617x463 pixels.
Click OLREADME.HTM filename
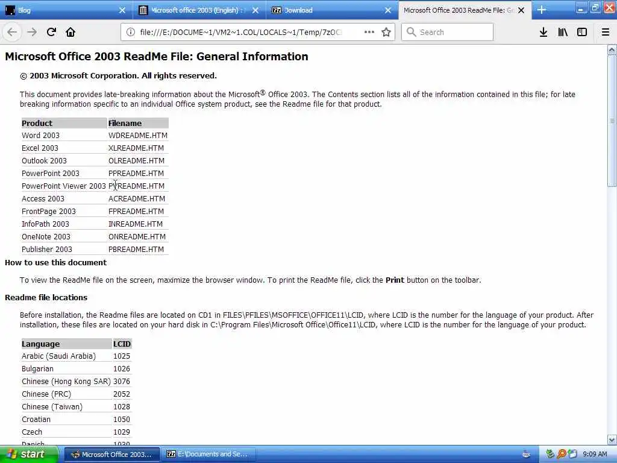pyautogui.click(x=136, y=160)
